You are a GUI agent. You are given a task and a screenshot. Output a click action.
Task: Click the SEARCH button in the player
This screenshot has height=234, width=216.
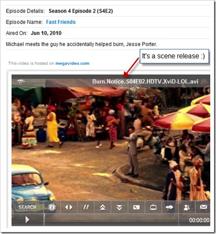pyautogui.click(x=27, y=207)
